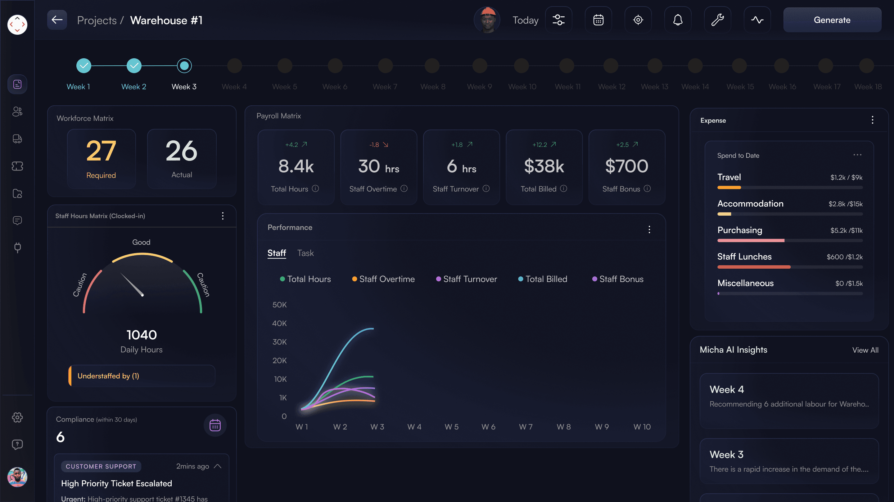The image size is (894, 502).
Task: Open the documents sidebar icon
Action: [x=17, y=84]
